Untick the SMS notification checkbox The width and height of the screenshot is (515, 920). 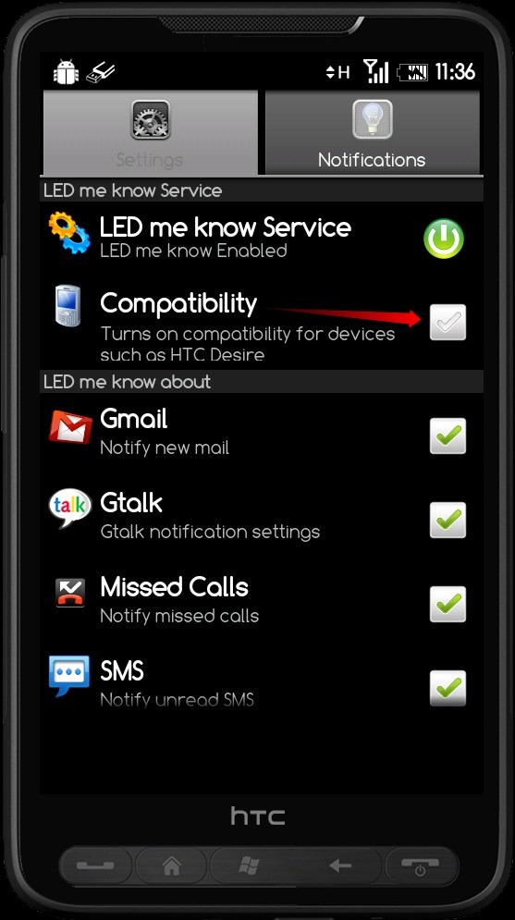pos(448,688)
